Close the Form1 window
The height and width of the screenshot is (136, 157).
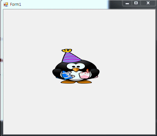[148, 3]
